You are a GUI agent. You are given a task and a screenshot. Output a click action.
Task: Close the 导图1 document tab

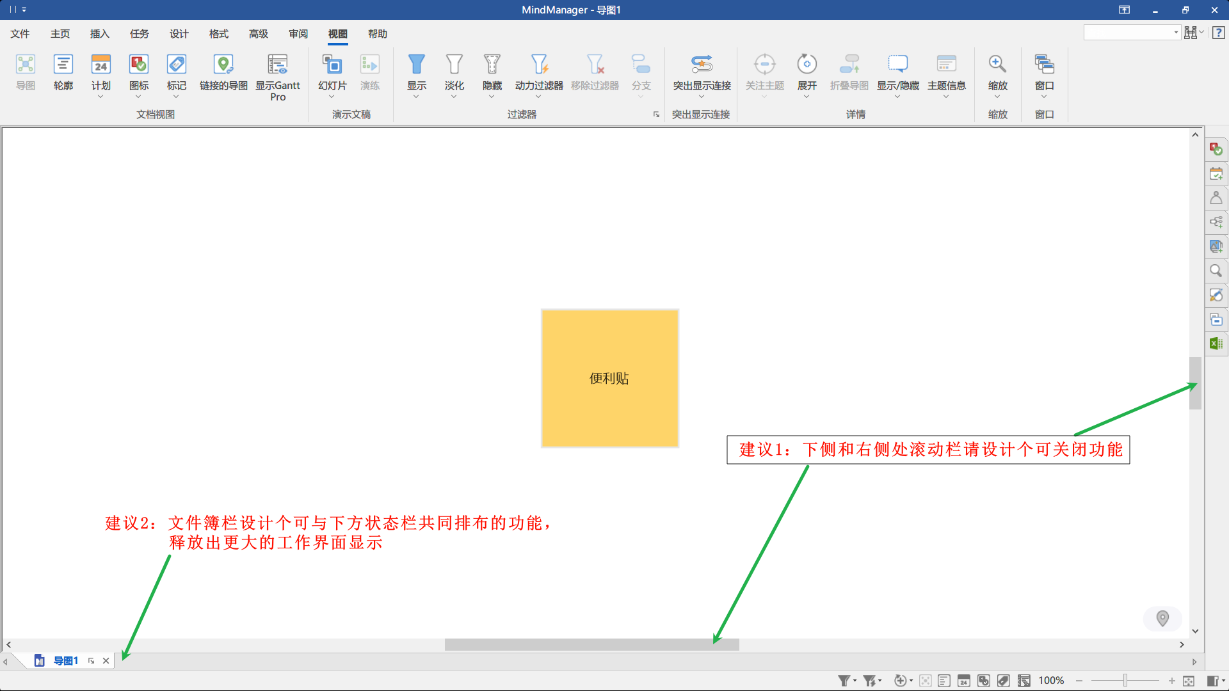(x=106, y=661)
